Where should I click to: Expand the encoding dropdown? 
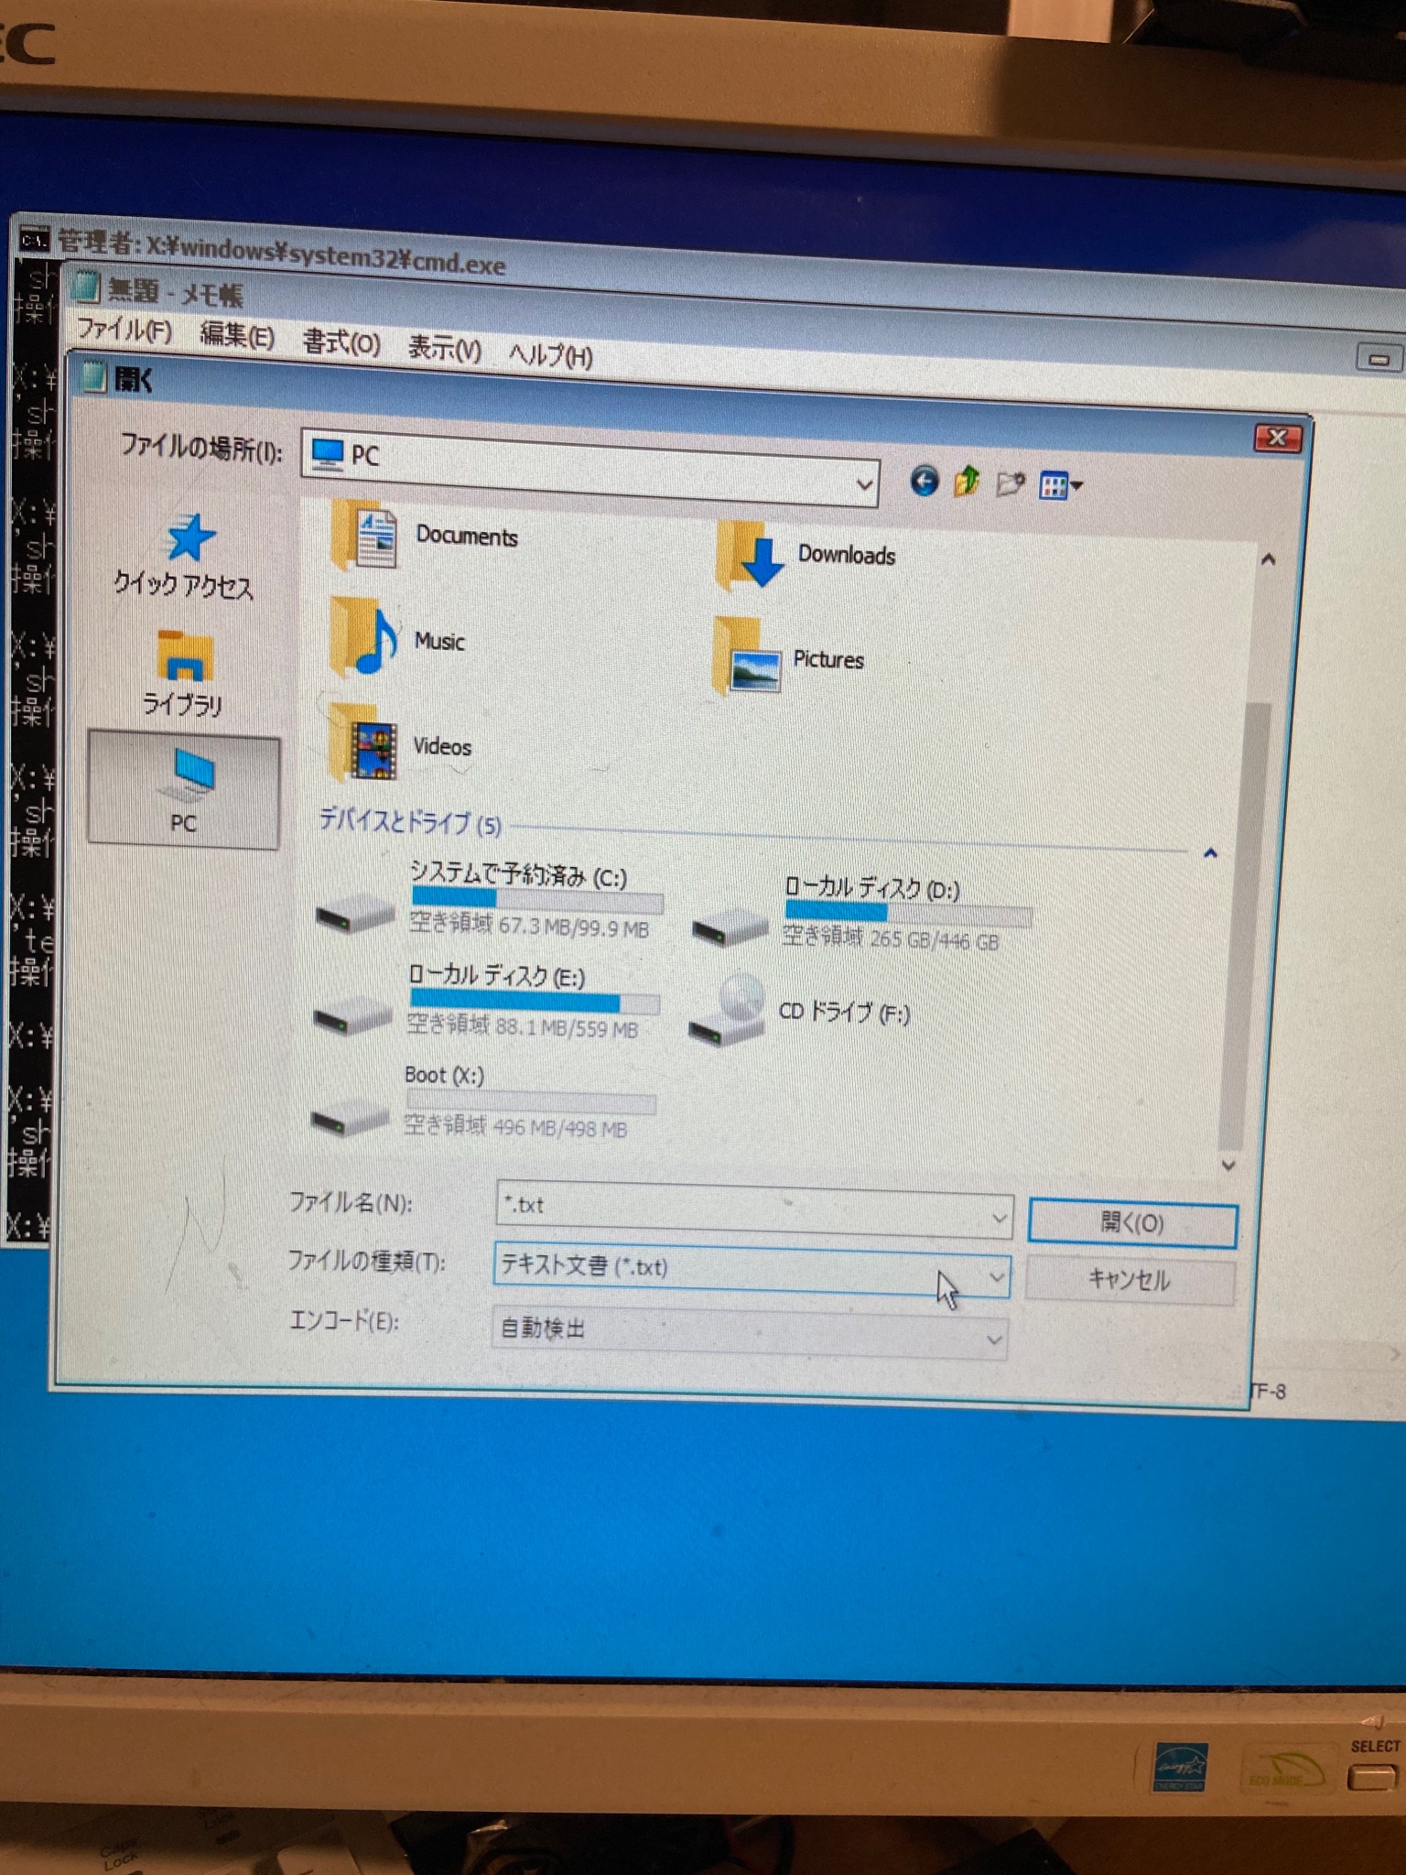(x=994, y=1340)
